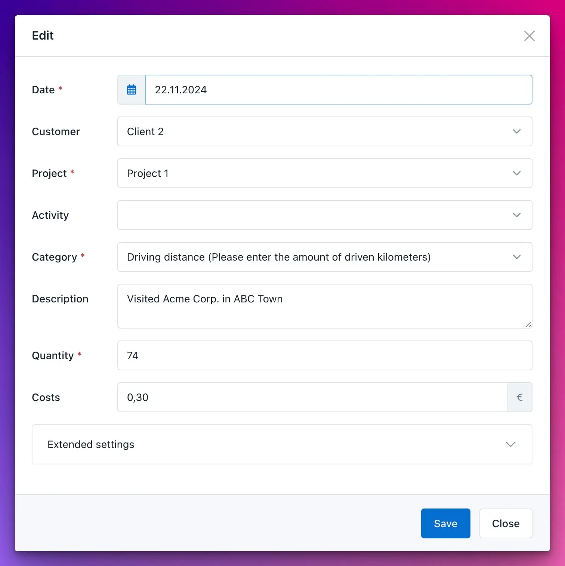This screenshot has width=565, height=566.
Task: Focus the Date field with 22.11.2024
Action: [x=339, y=90]
